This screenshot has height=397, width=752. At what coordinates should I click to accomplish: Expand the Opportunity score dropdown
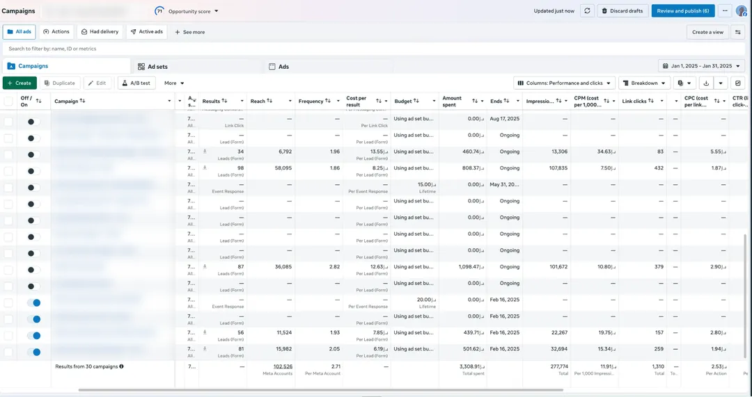tap(217, 11)
